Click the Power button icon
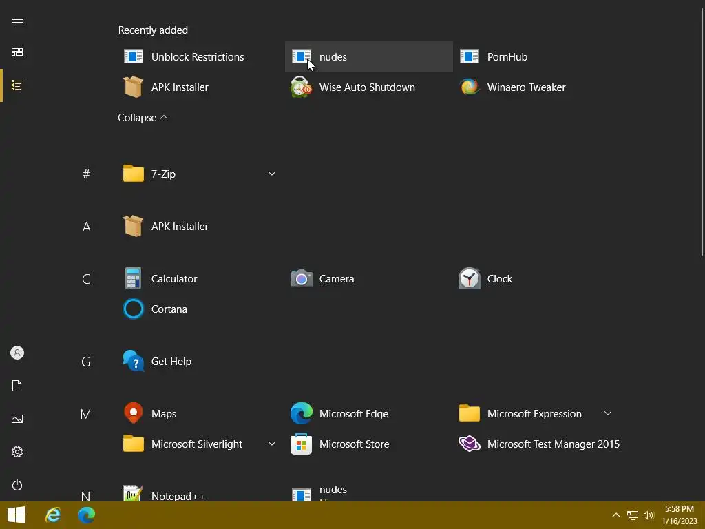Image resolution: width=705 pixels, height=529 pixels. pos(17,485)
